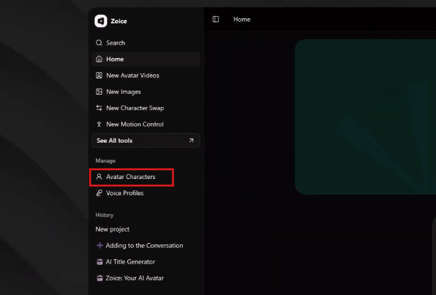The height and width of the screenshot is (295, 436).
Task: Click the Home title in the top header
Action: pos(242,19)
